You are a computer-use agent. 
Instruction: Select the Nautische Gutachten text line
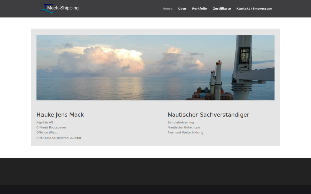(183, 127)
